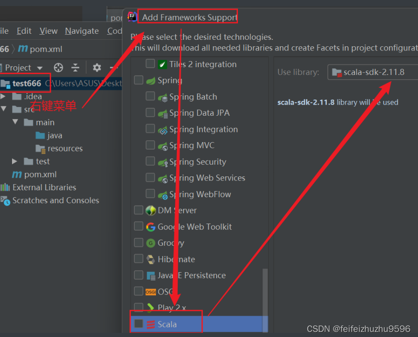Open the Edit menu
Viewport: 418px width, 337px height.
tap(24, 31)
